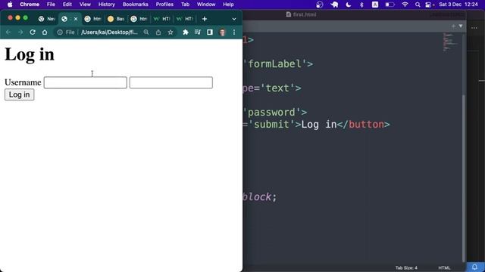Go to the home page

45,32
